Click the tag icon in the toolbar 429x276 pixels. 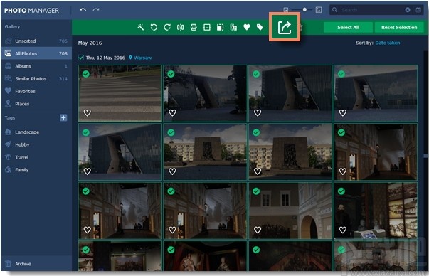point(260,27)
